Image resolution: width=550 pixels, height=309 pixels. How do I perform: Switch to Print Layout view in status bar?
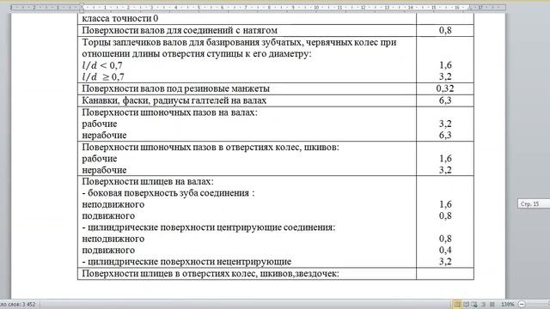pyautogui.click(x=457, y=304)
